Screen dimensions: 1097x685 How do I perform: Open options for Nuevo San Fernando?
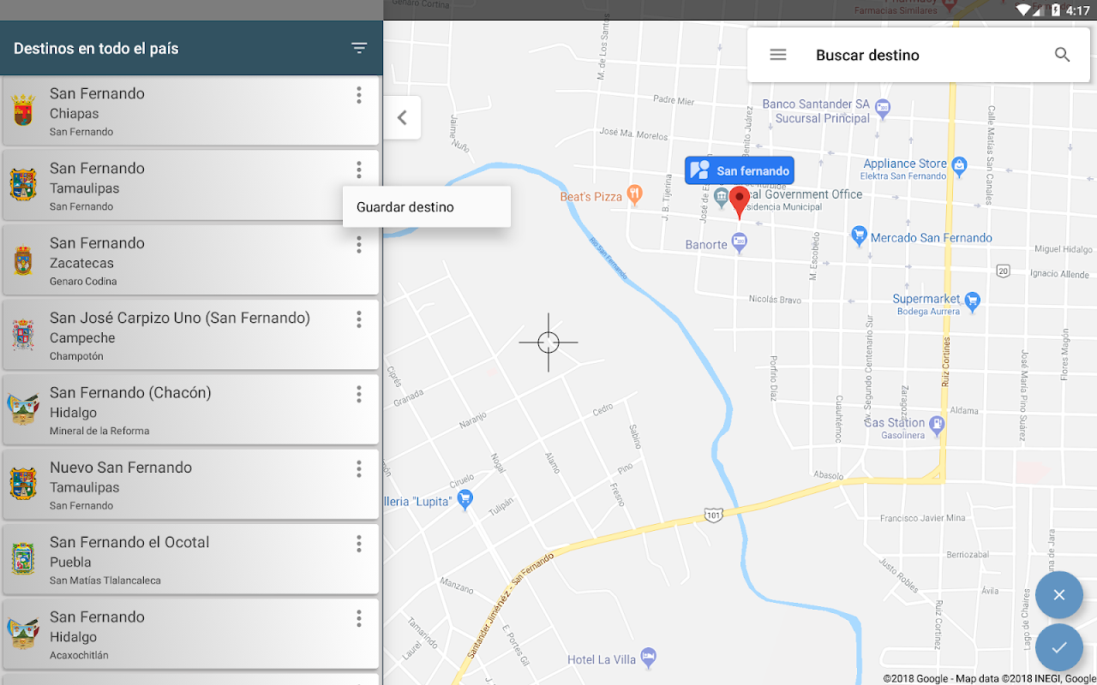(359, 468)
